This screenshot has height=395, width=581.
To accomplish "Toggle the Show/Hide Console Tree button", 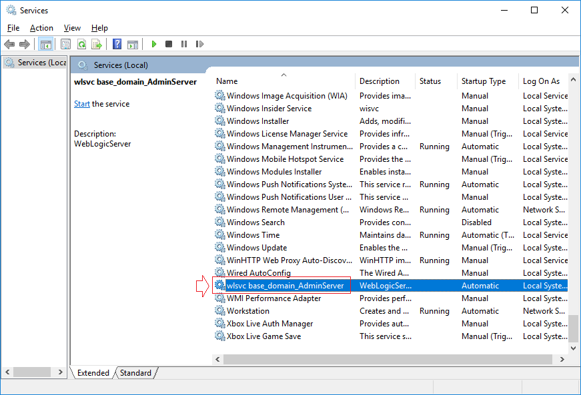I will [46, 45].
